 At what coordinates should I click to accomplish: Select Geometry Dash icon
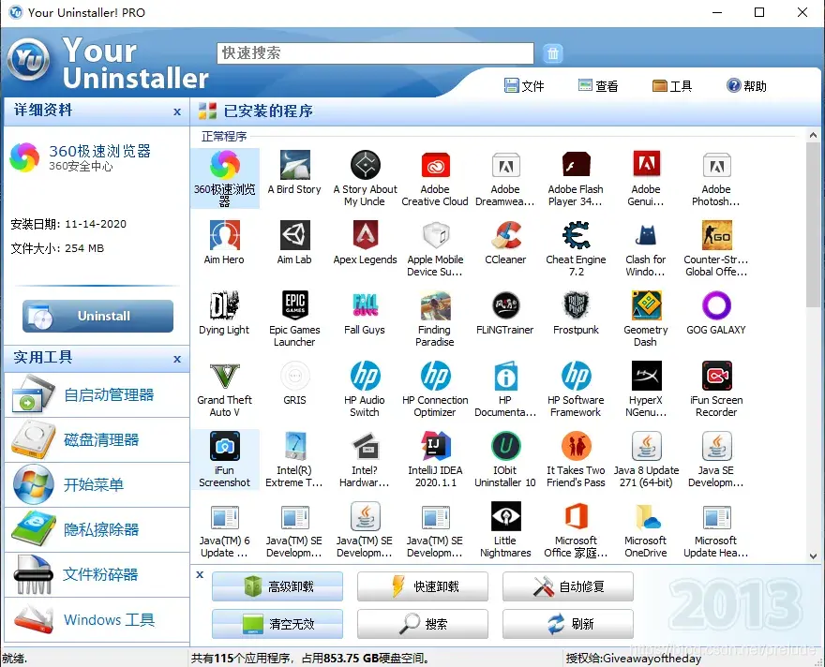click(x=646, y=305)
